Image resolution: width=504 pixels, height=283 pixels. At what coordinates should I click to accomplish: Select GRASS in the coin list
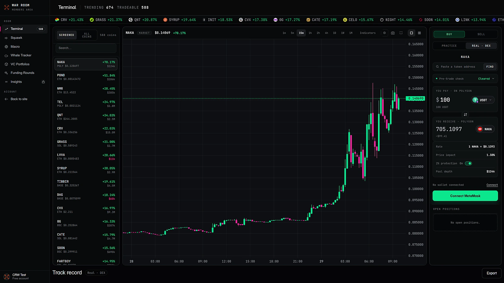click(86, 144)
